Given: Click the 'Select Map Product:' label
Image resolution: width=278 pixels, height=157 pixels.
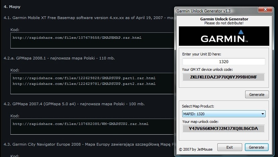Looking at the screenshot, I should click(x=198, y=106).
